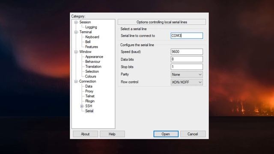
Task: Click the About button
Action: point(85,134)
